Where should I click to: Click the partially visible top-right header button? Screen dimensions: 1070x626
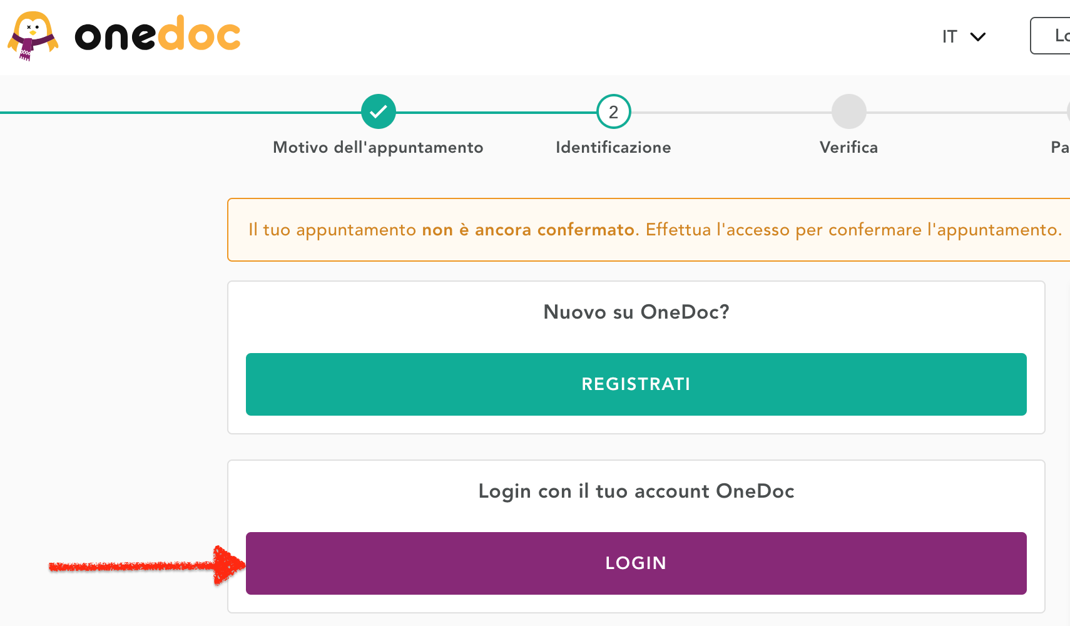(1052, 36)
